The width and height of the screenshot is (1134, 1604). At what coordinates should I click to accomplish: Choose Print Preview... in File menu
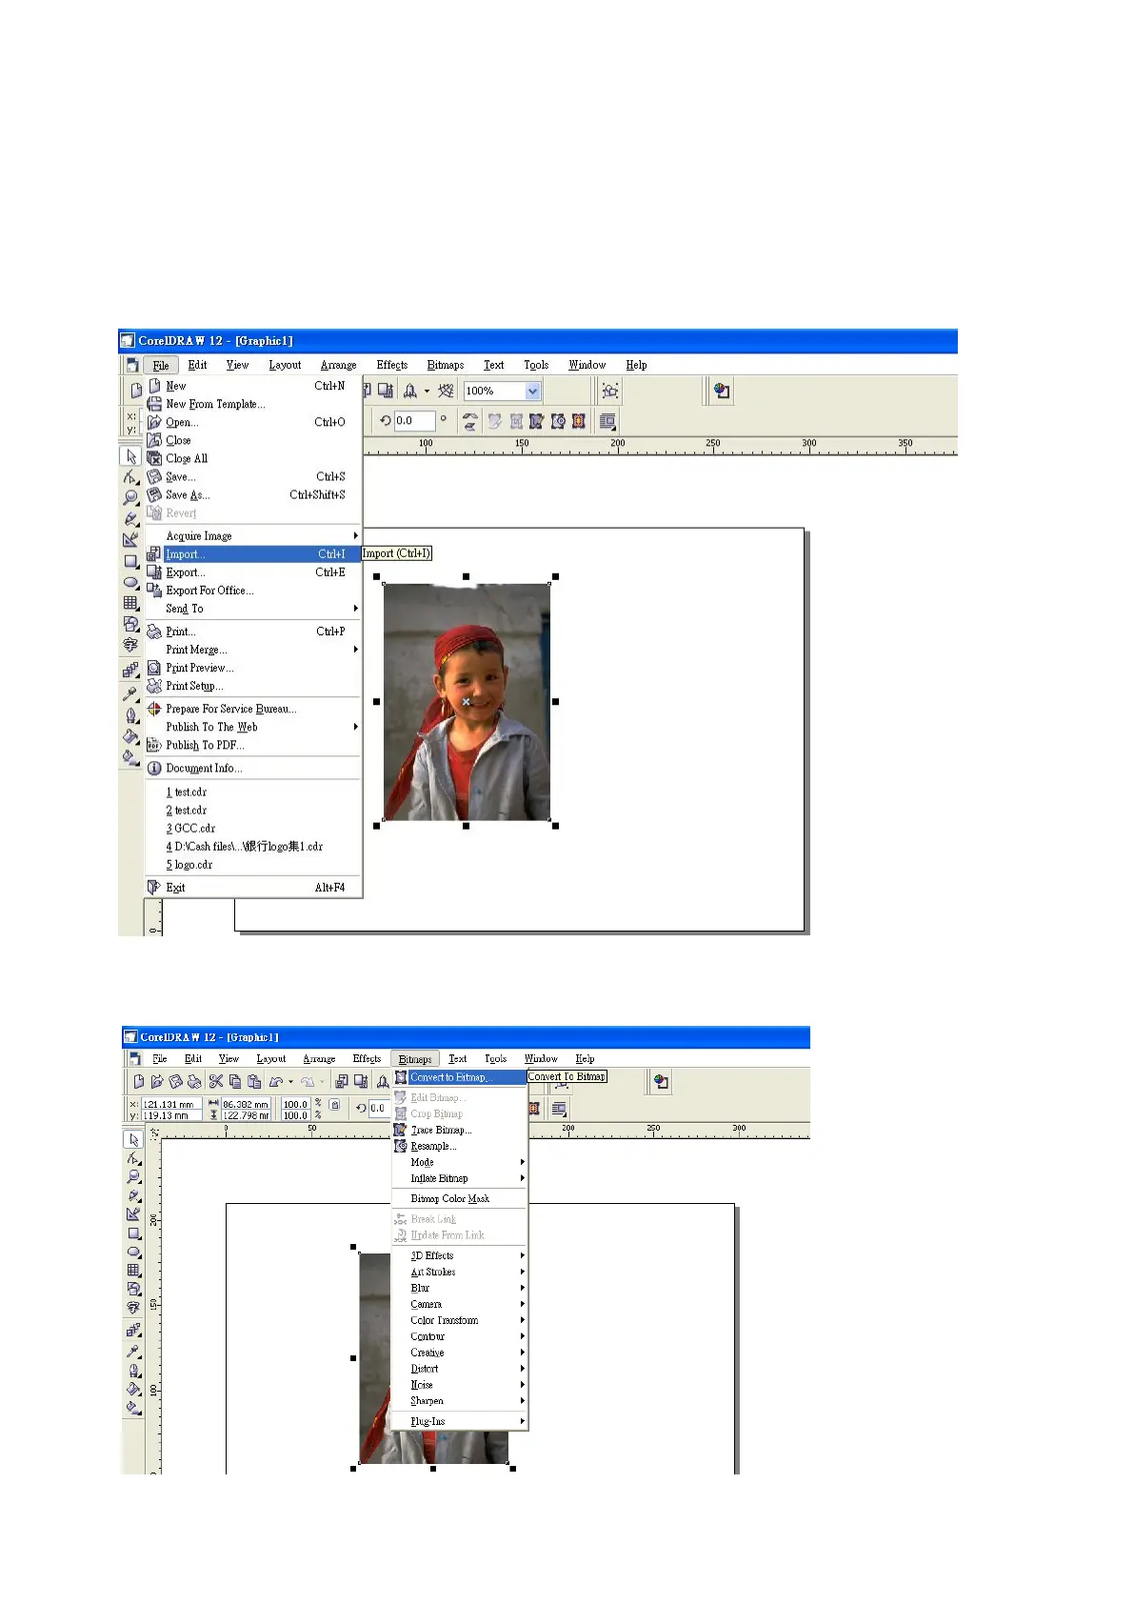point(252,668)
